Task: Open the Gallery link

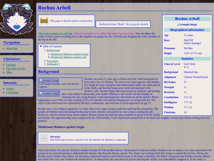Action: tap(10, 89)
